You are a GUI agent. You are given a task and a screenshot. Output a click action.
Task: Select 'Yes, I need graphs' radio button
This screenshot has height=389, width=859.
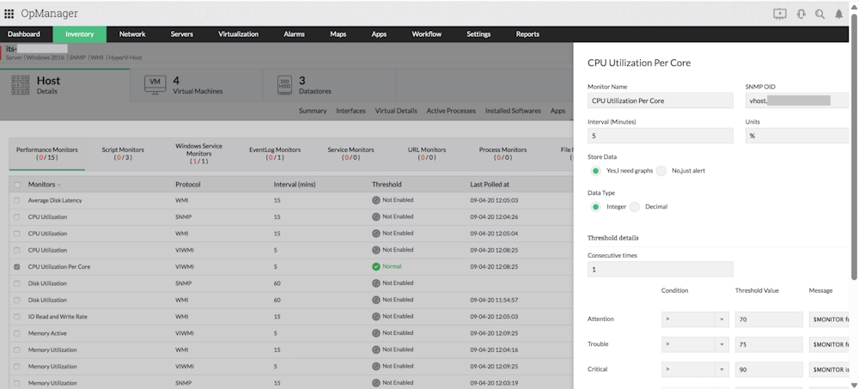coord(595,171)
